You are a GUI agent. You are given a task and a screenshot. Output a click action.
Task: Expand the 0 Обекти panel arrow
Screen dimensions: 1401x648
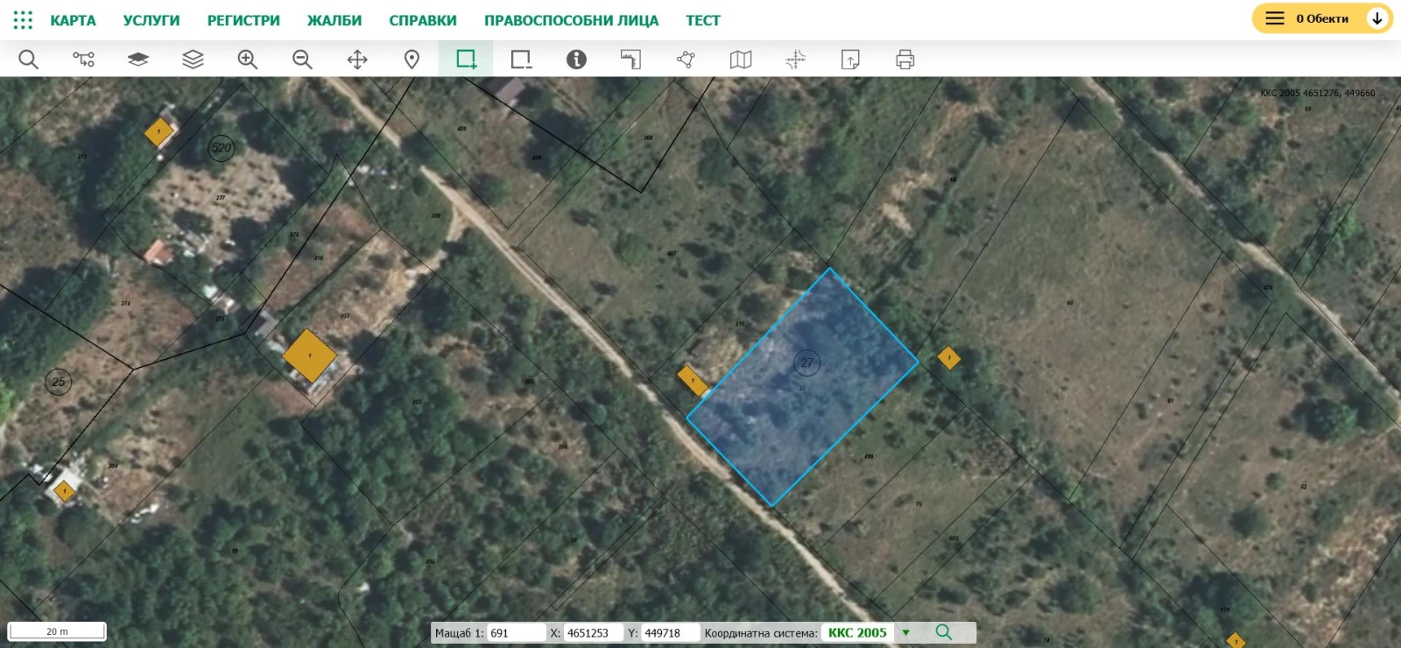click(1377, 18)
